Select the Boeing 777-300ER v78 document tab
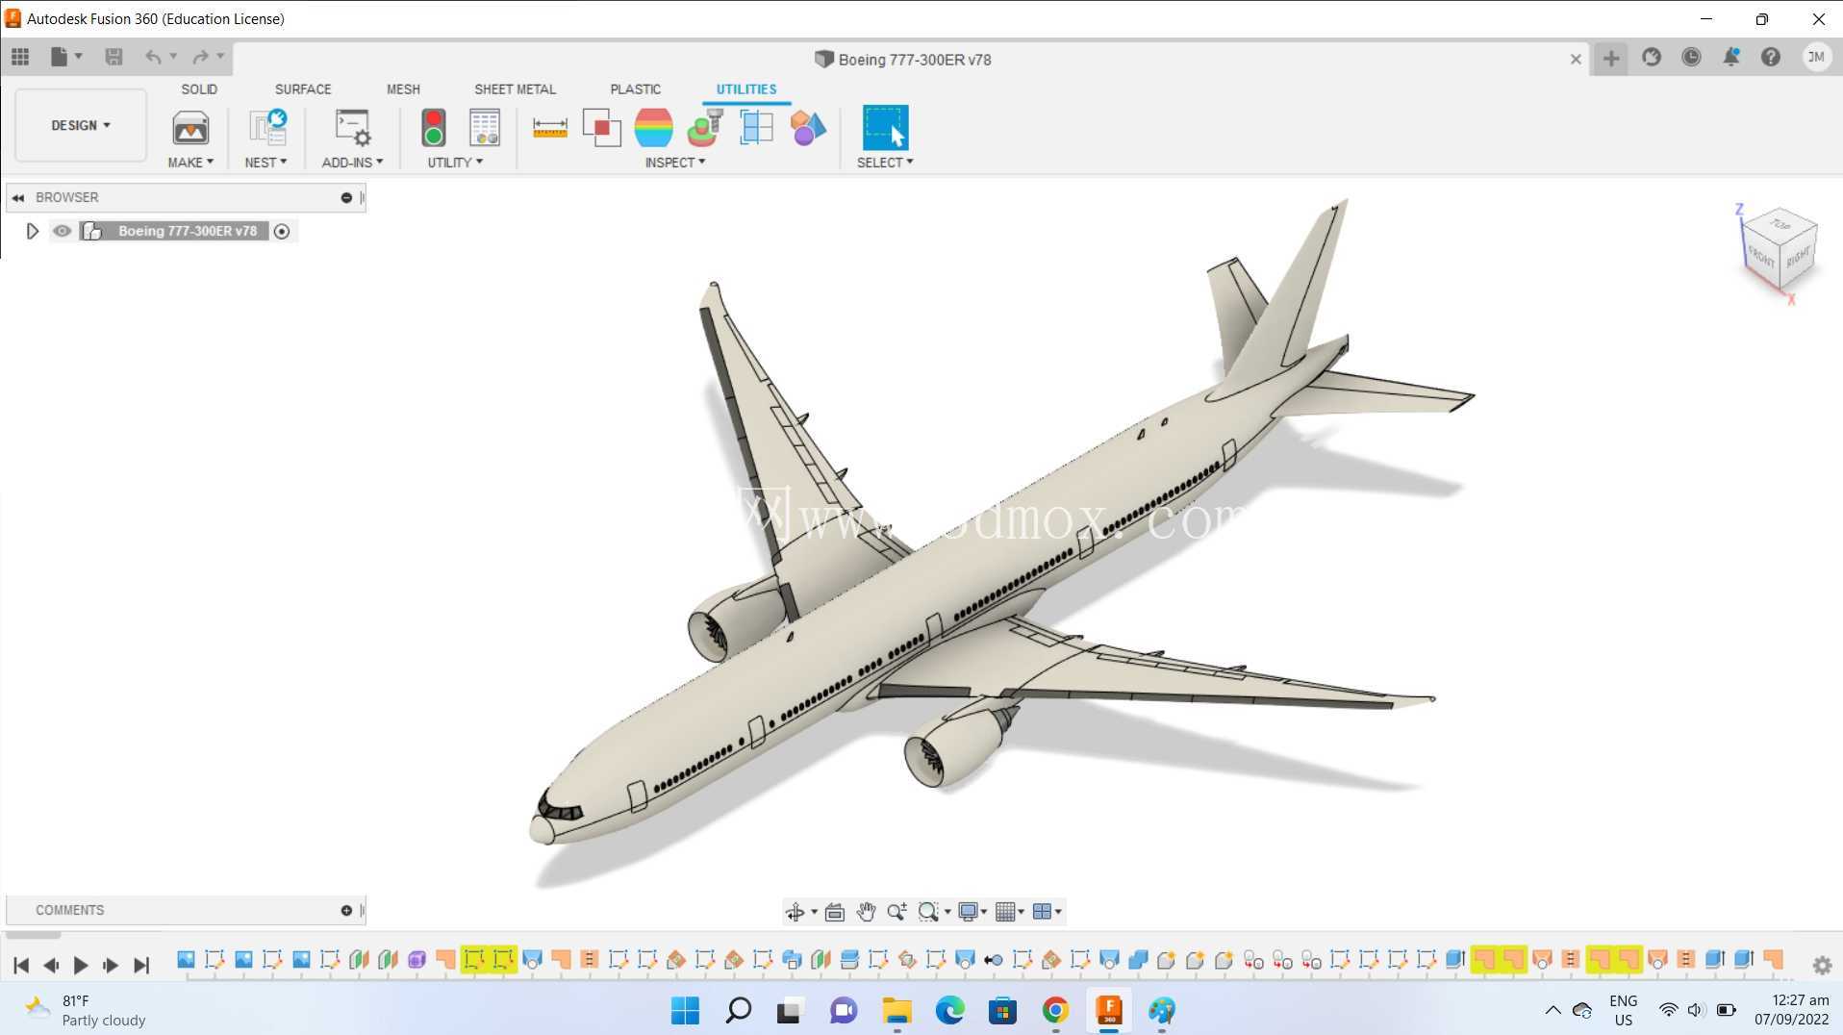 coord(903,60)
